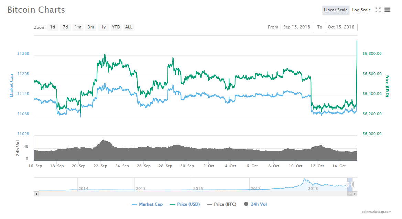Set zoom range to 1m
Screen dimensions: 402x219
point(78,27)
